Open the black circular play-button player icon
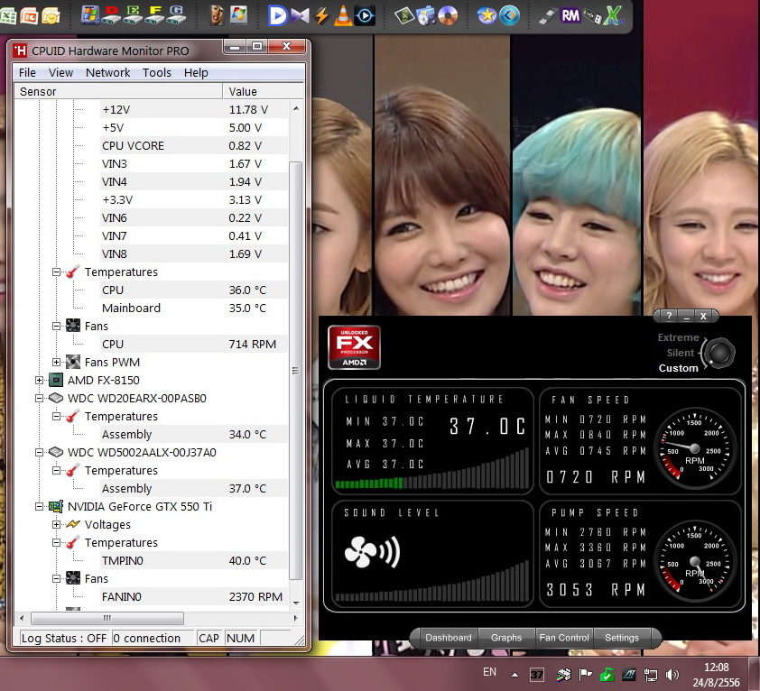 (x=365, y=16)
